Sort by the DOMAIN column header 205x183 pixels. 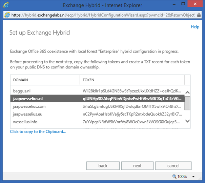[45, 80]
